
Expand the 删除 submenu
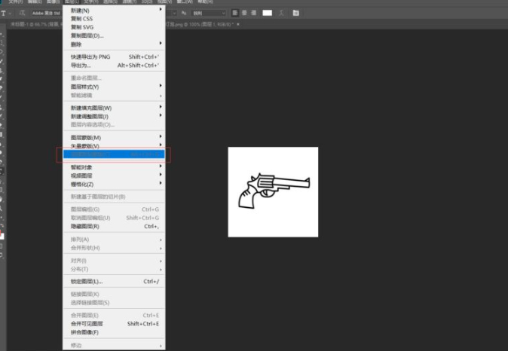[114, 44]
